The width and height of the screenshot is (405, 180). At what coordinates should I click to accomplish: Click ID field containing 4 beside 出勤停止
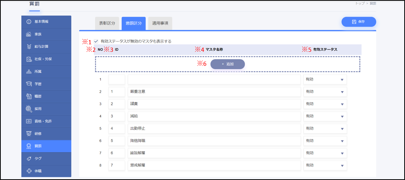click(x=117, y=129)
